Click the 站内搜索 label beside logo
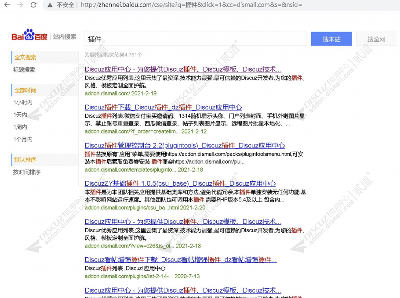This screenshot has height=298, width=400. pyautogui.click(x=65, y=37)
